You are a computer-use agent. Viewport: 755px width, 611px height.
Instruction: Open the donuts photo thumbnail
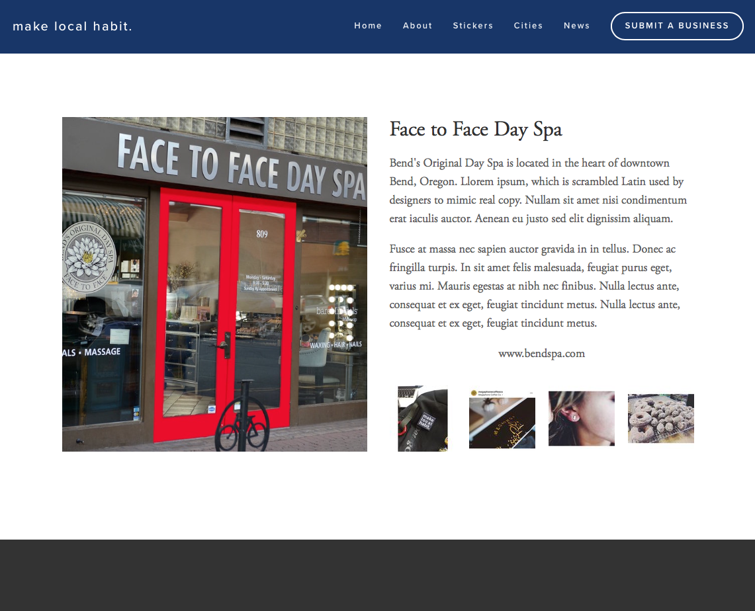661,419
